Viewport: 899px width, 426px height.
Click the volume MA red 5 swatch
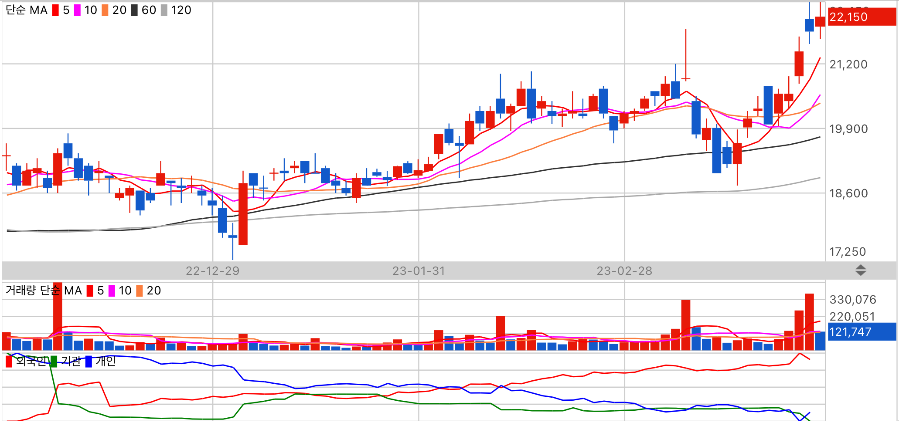(x=90, y=291)
